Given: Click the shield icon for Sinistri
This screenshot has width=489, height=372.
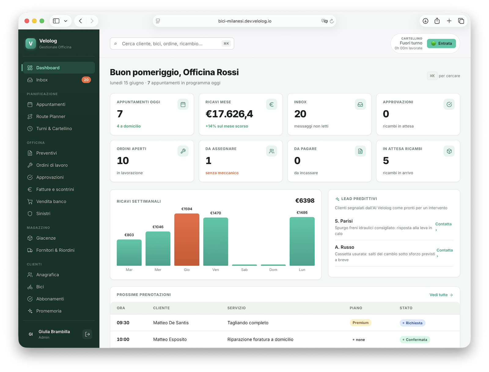Looking at the screenshot, I should pos(30,214).
